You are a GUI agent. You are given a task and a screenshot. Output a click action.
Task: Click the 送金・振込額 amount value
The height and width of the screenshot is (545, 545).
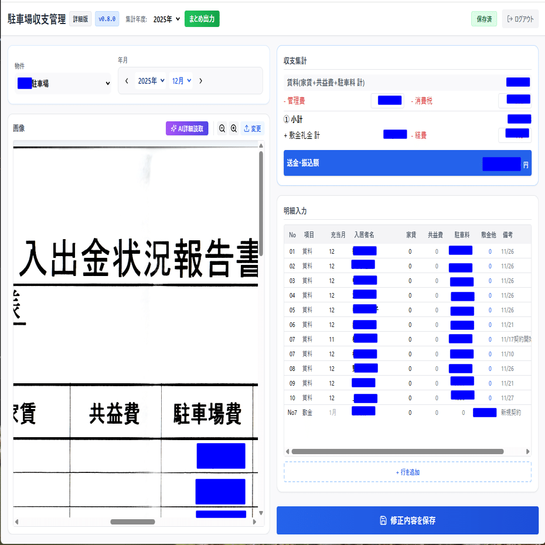(x=501, y=163)
